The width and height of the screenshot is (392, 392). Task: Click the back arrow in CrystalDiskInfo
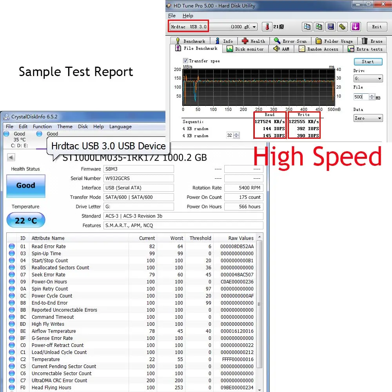coord(11,157)
